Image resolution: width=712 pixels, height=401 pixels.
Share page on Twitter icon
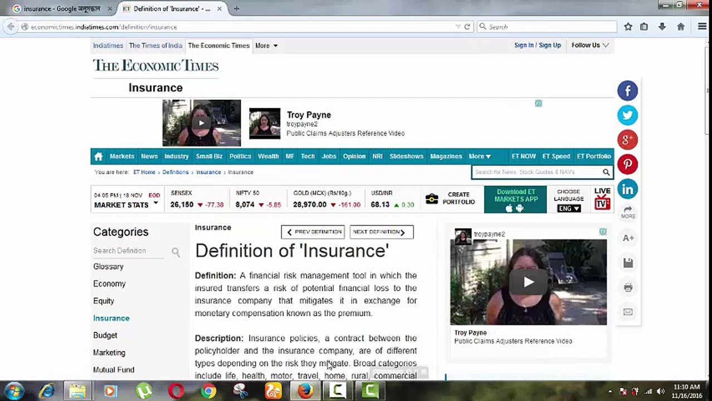point(627,115)
